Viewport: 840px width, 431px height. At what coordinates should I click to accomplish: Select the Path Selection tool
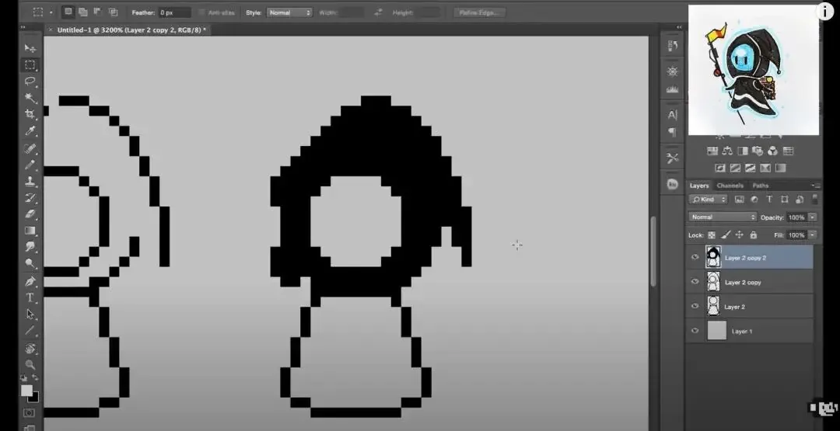click(x=30, y=315)
